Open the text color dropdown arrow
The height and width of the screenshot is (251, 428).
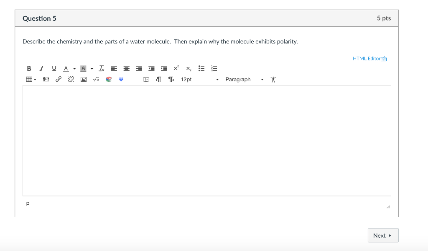tap(74, 68)
